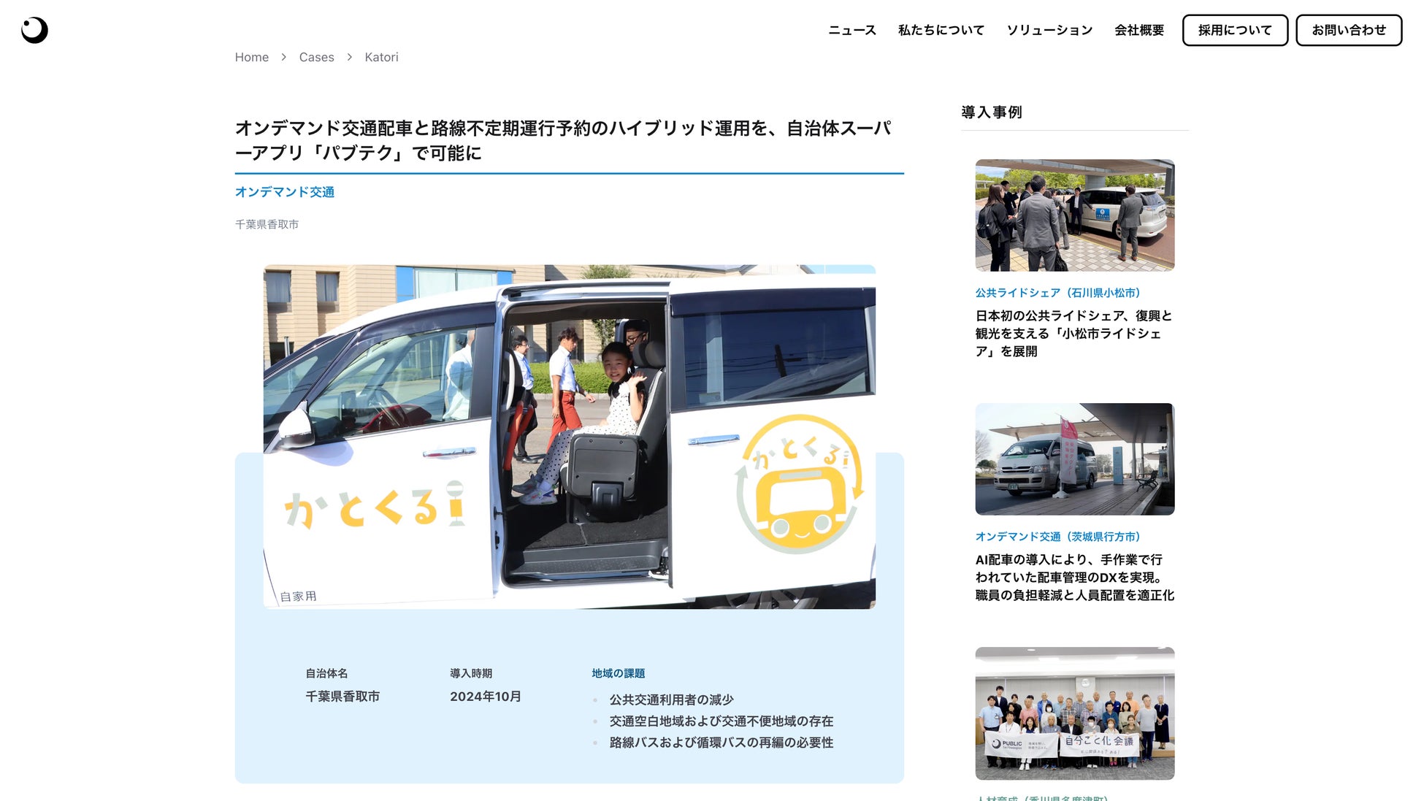The image size is (1424, 801).
Task: Click 公共ライドシェア（石川県小松市） category link
Action: 1057,293
